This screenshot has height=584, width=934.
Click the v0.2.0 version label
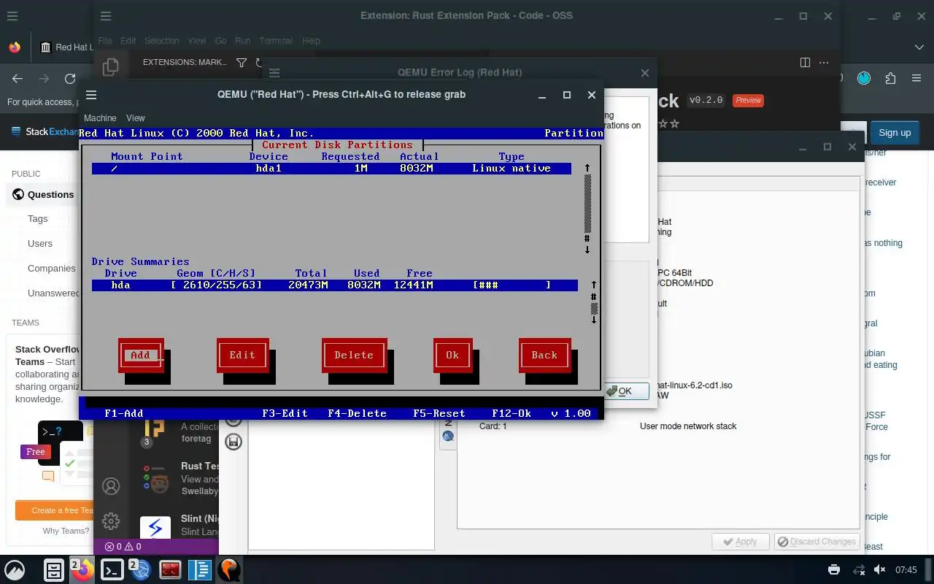pos(706,100)
